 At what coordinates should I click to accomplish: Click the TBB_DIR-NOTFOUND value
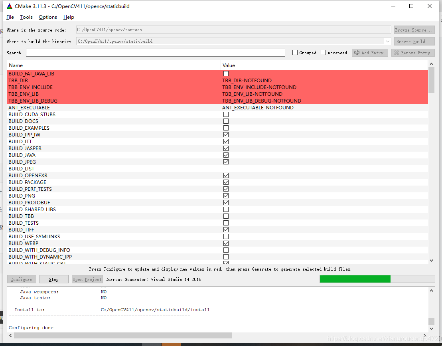[247, 80]
